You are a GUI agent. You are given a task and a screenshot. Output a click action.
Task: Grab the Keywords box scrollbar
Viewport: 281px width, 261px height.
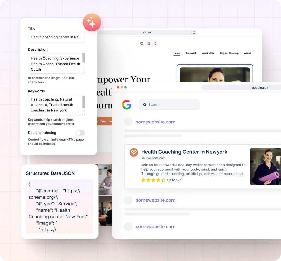point(84,102)
